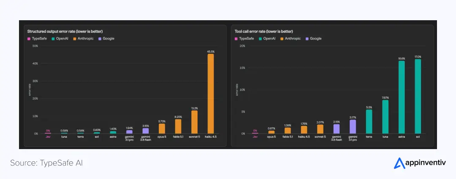Image resolution: width=456 pixels, height=179 pixels.
Task: Click the pink Jev label in Structured output chart
Action: click(48, 136)
